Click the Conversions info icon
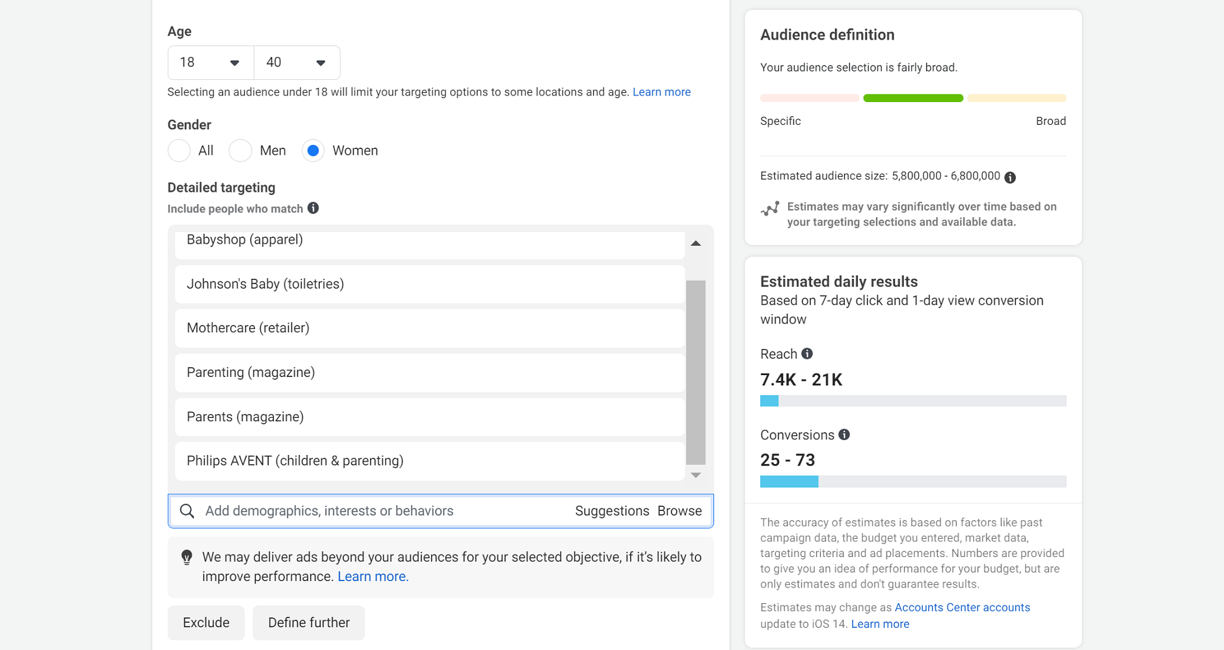This screenshot has width=1224, height=650. [844, 434]
